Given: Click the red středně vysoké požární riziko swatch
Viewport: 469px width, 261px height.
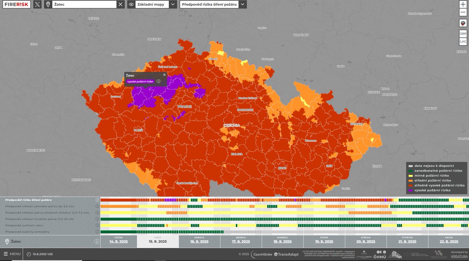Looking at the screenshot, I should pos(410,185).
